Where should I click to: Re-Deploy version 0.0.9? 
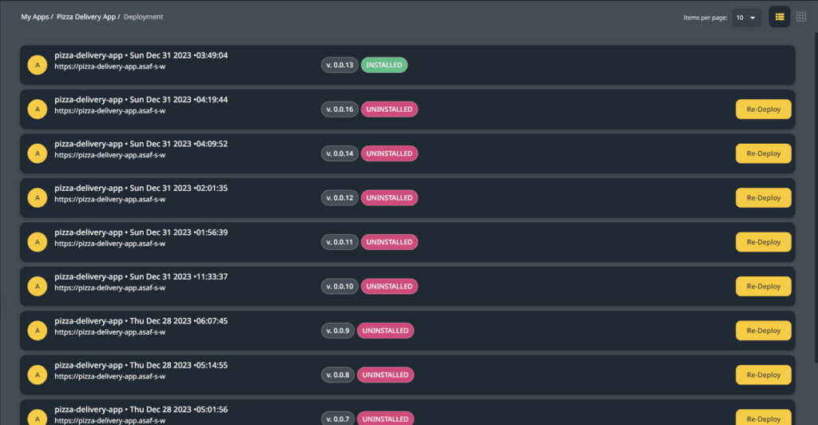coord(763,331)
